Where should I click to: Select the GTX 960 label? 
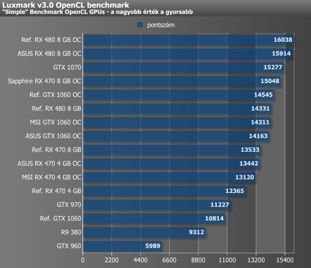click(x=69, y=246)
